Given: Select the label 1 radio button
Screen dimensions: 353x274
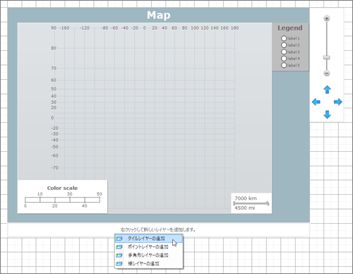Looking at the screenshot, I should point(284,38).
